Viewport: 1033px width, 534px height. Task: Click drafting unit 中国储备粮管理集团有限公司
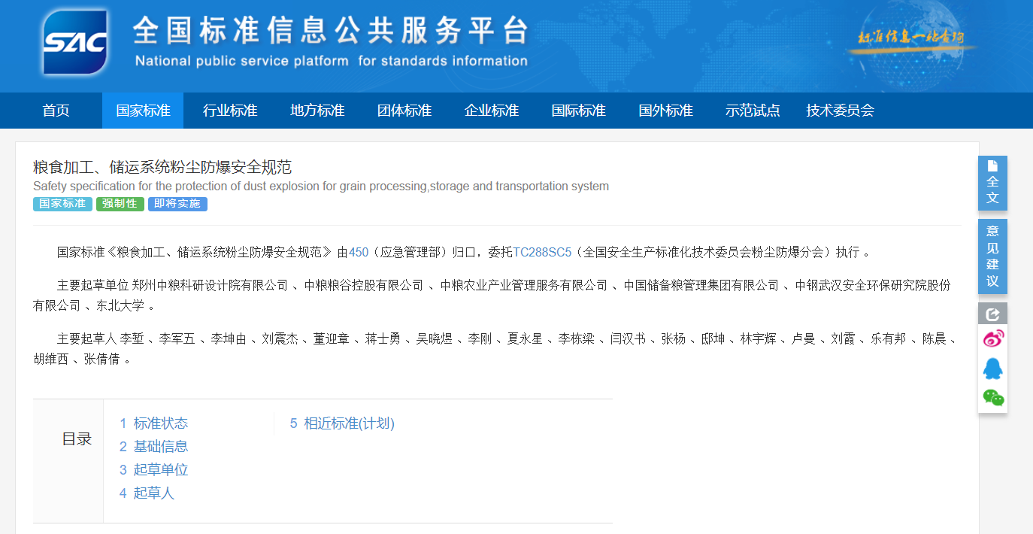click(x=701, y=285)
